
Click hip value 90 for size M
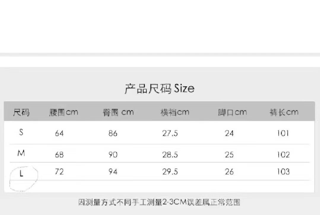(113, 155)
